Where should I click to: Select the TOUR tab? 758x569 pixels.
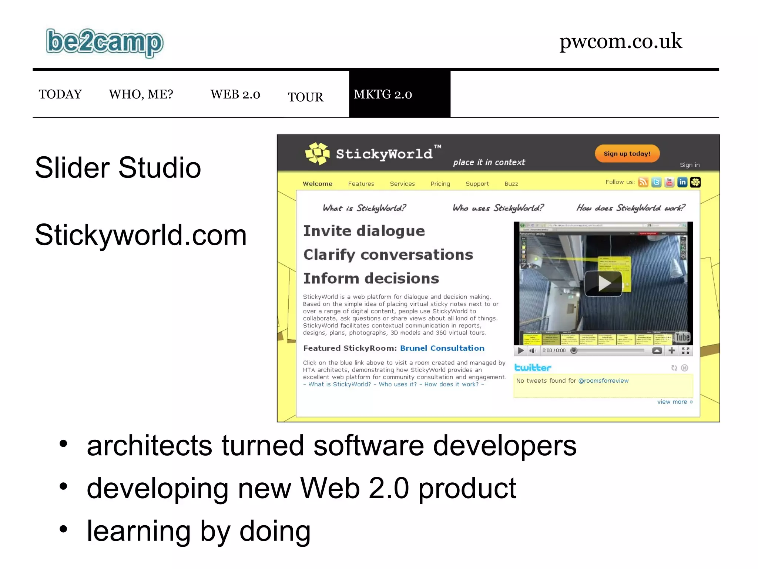point(306,97)
